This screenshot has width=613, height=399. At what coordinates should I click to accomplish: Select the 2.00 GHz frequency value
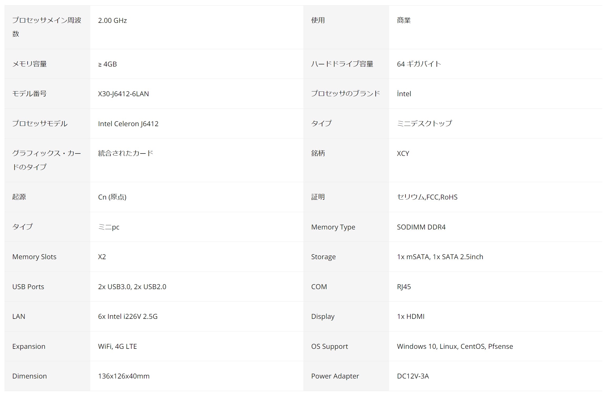point(112,21)
